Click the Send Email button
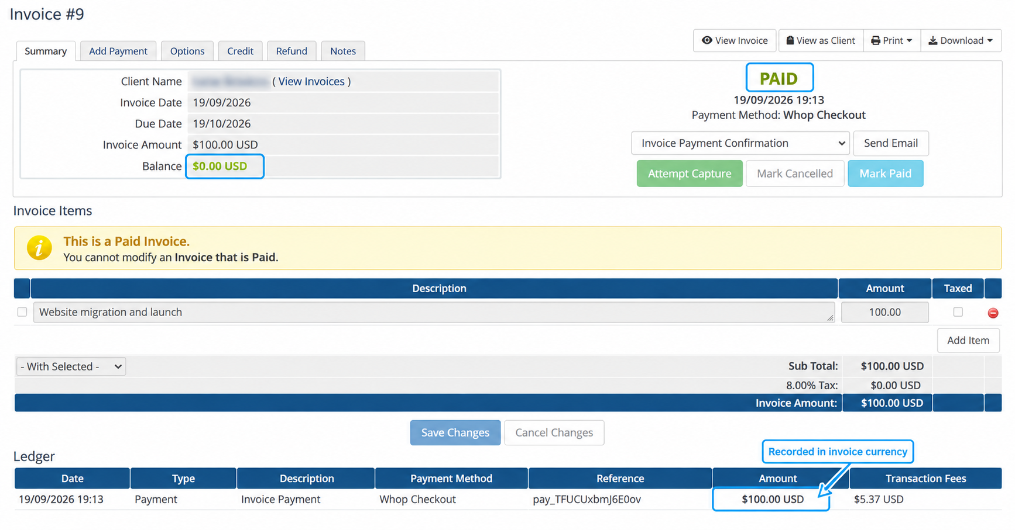1015x530 pixels. [891, 143]
